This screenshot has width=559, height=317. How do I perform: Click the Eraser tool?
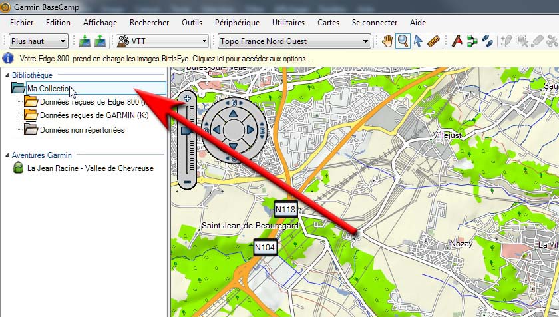pos(537,41)
